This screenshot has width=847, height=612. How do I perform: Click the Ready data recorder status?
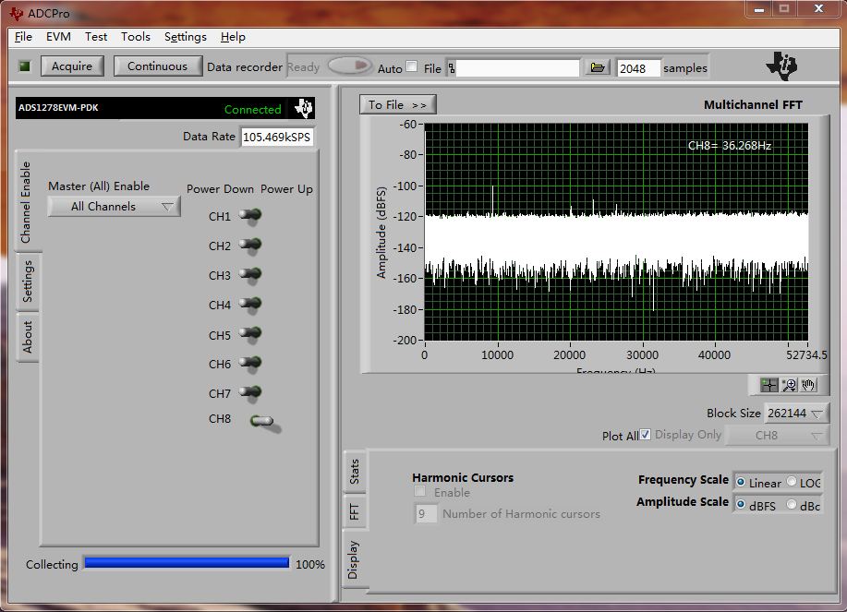pos(303,66)
